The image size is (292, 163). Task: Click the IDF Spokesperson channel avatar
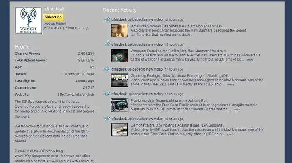(x=28, y=20)
